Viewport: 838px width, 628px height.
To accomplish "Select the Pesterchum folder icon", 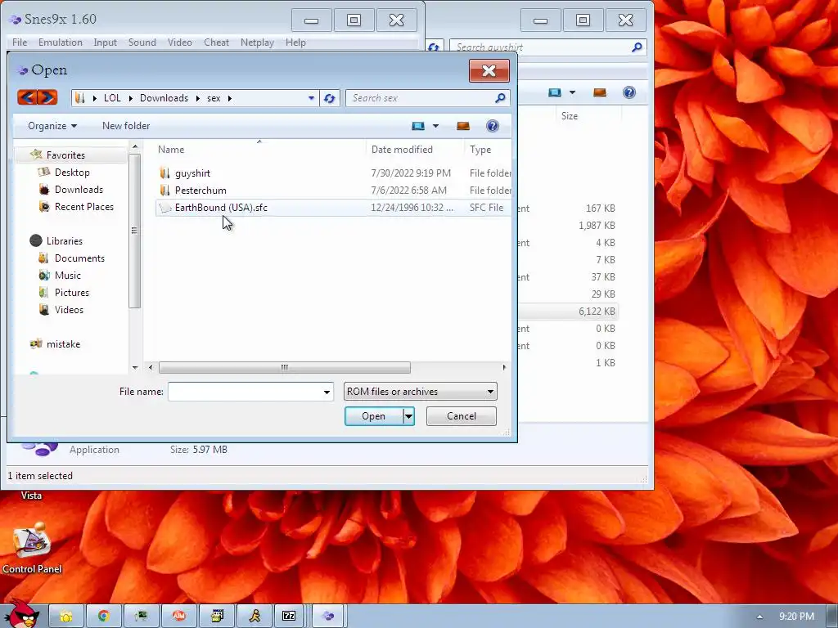I will click(164, 190).
